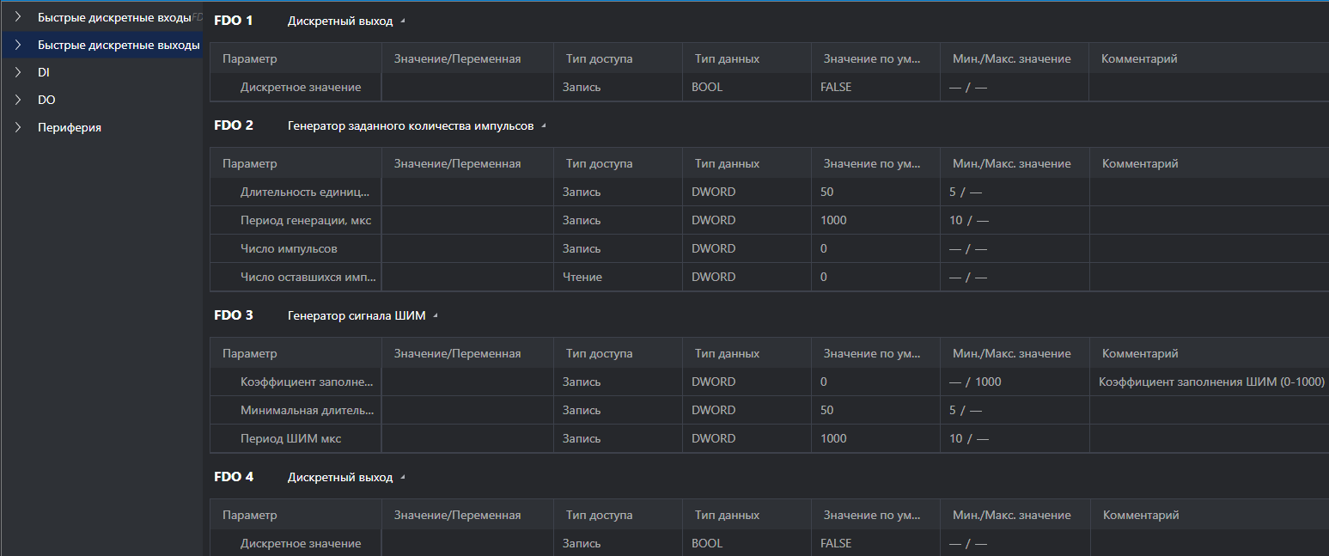Click the FDO 3 heading label
This screenshot has height=556, width=1329.
click(234, 315)
